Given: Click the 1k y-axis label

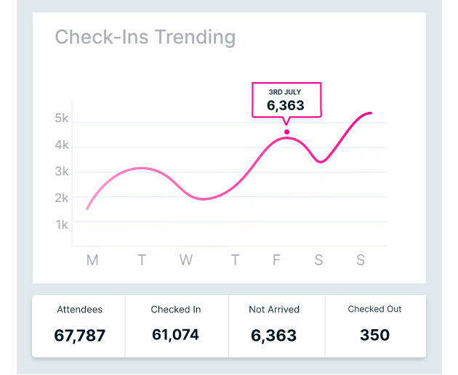Looking at the screenshot, I should click(x=62, y=225).
